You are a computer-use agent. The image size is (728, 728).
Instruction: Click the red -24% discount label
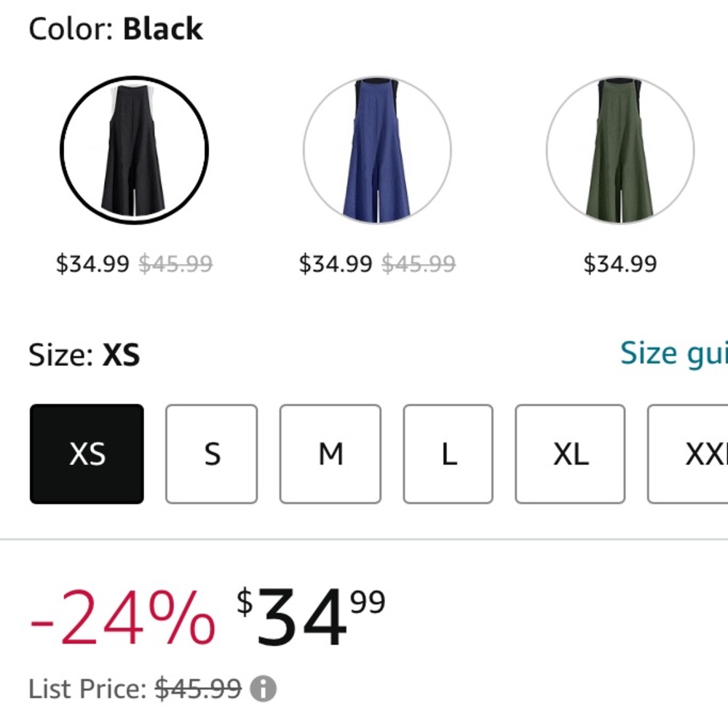pos(122,617)
